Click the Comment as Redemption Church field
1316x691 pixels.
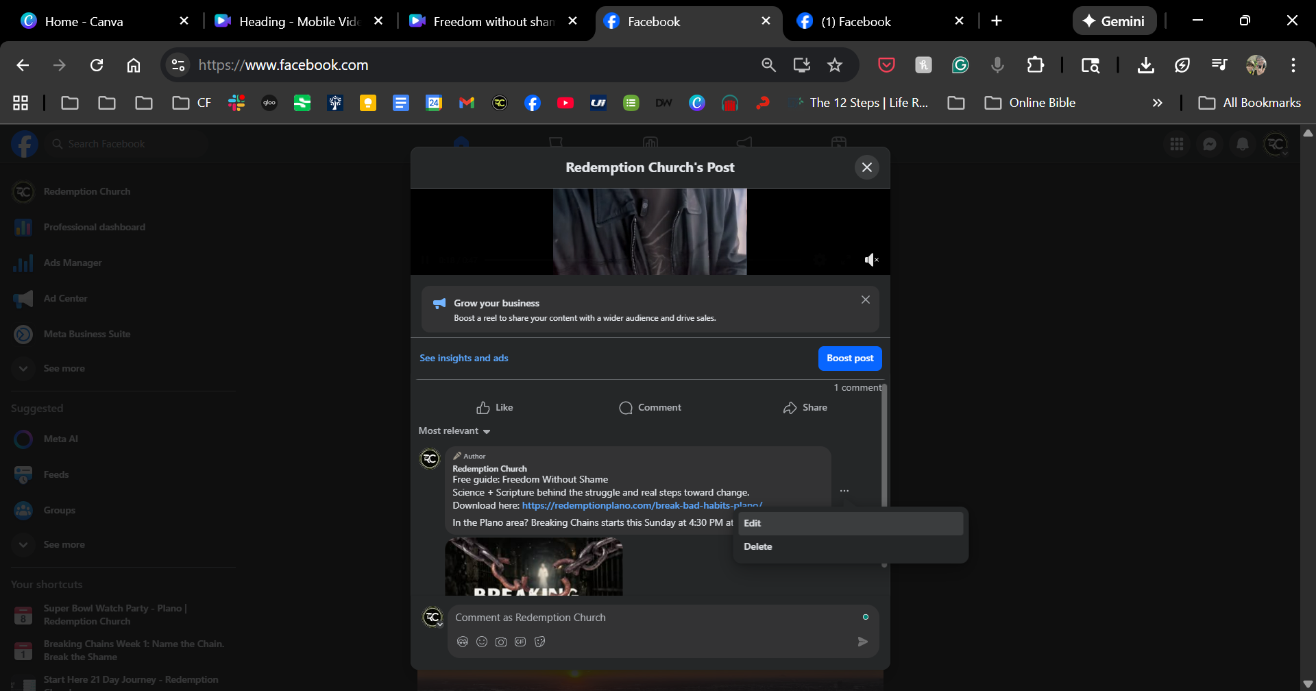pyautogui.click(x=651, y=618)
